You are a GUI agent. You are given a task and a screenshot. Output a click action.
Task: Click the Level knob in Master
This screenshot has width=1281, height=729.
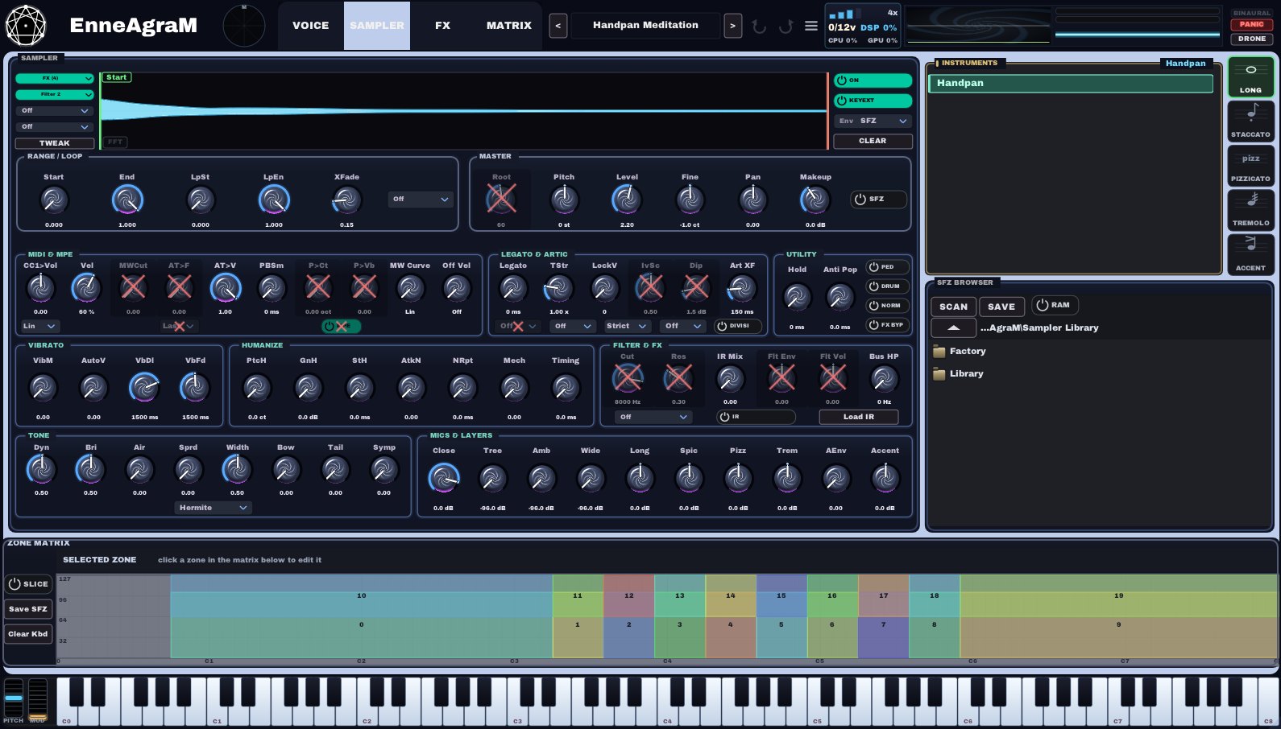[x=627, y=200]
